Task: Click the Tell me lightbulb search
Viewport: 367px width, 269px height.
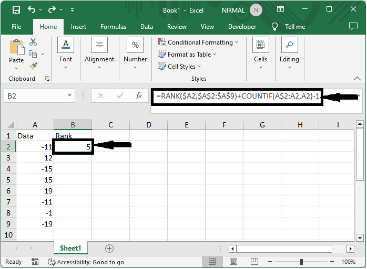Action: pyautogui.click(x=288, y=27)
